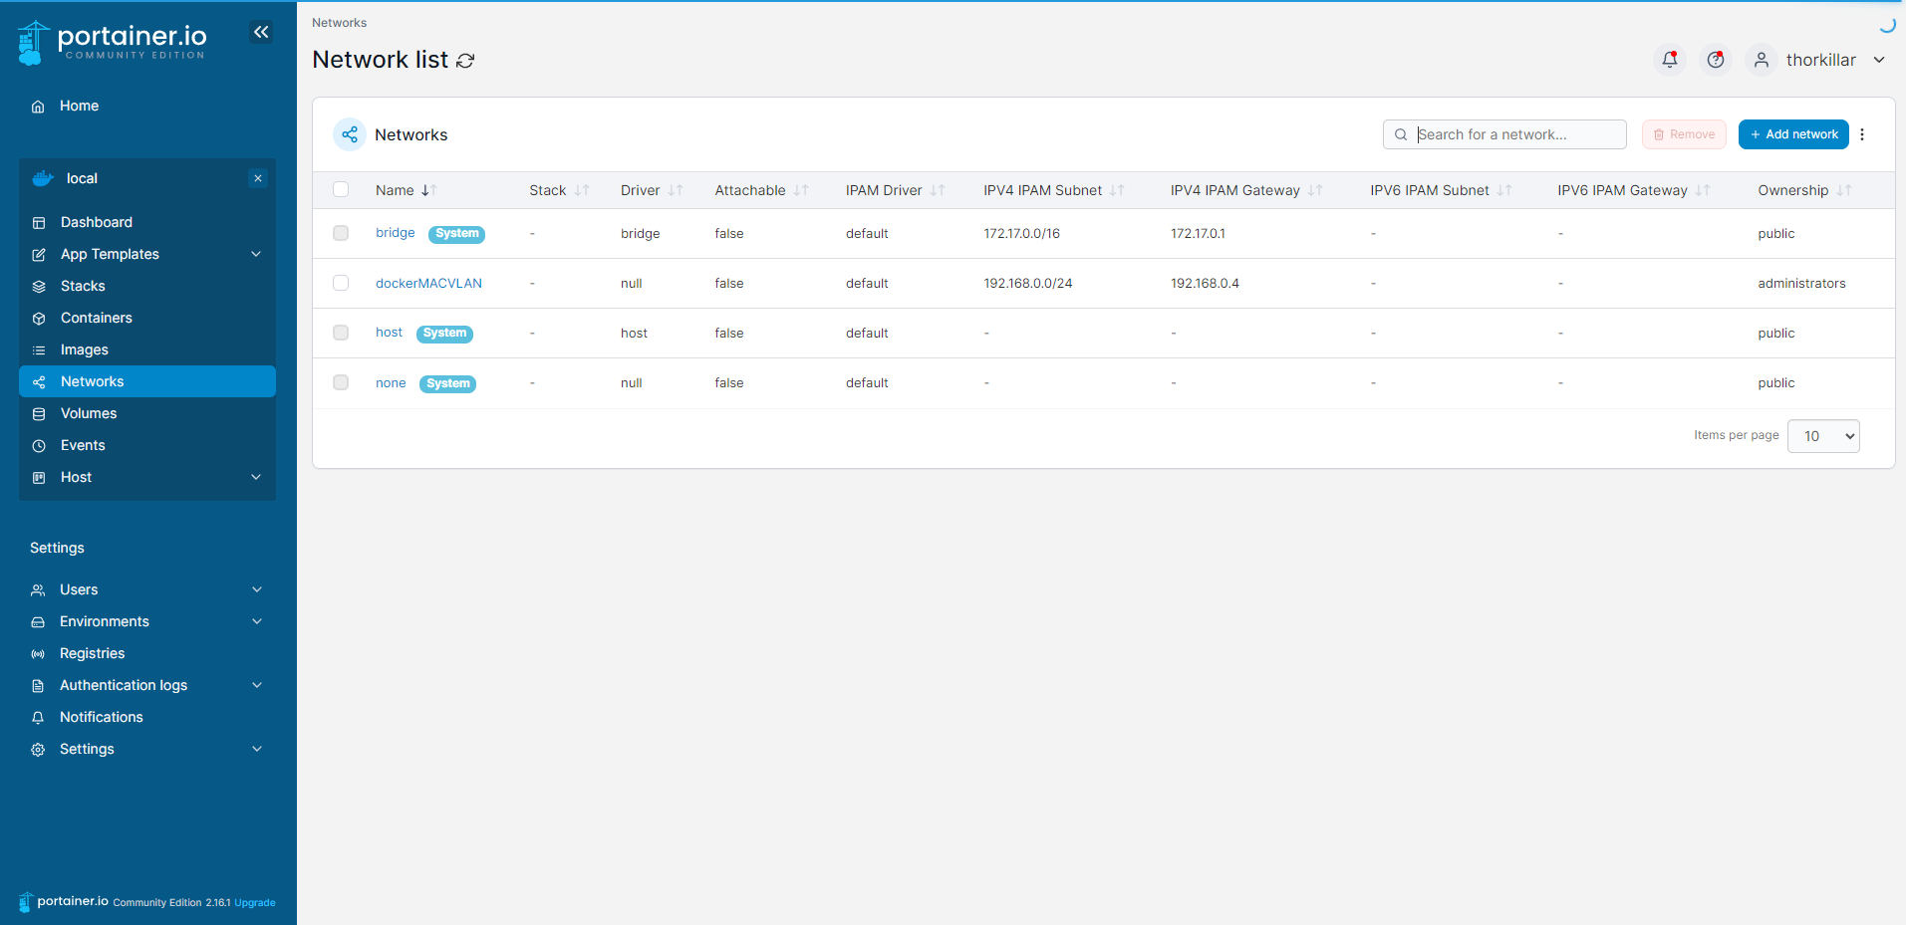
Task: Click the Dashboard sidebar icon
Action: (x=39, y=223)
